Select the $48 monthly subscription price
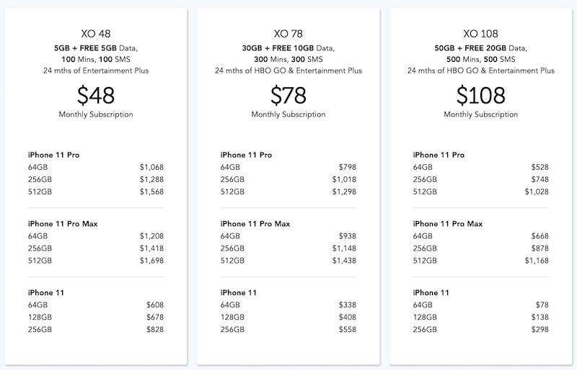 click(x=95, y=95)
